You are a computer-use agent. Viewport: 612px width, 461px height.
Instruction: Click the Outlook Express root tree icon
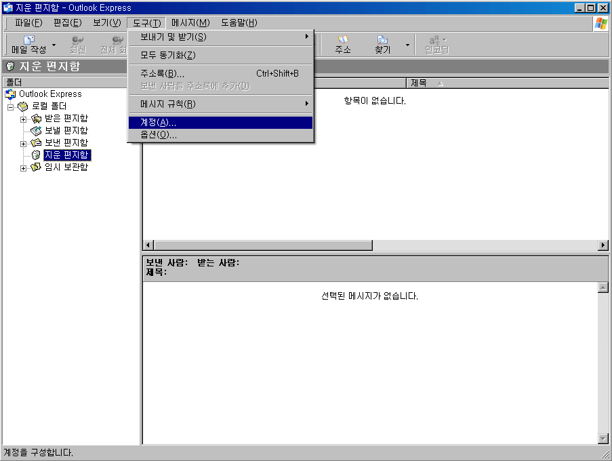tap(10, 94)
